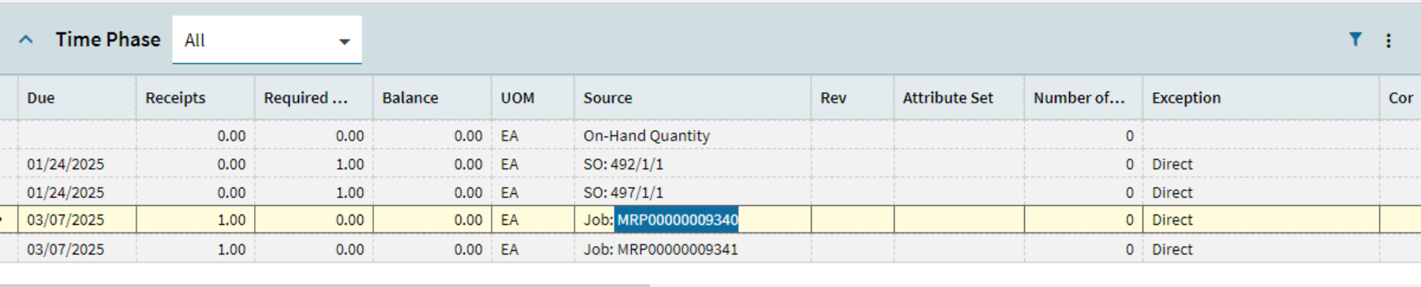Open the Time Phase 'All' dropdown
Screen dimensions: 1421x287
coord(267,40)
